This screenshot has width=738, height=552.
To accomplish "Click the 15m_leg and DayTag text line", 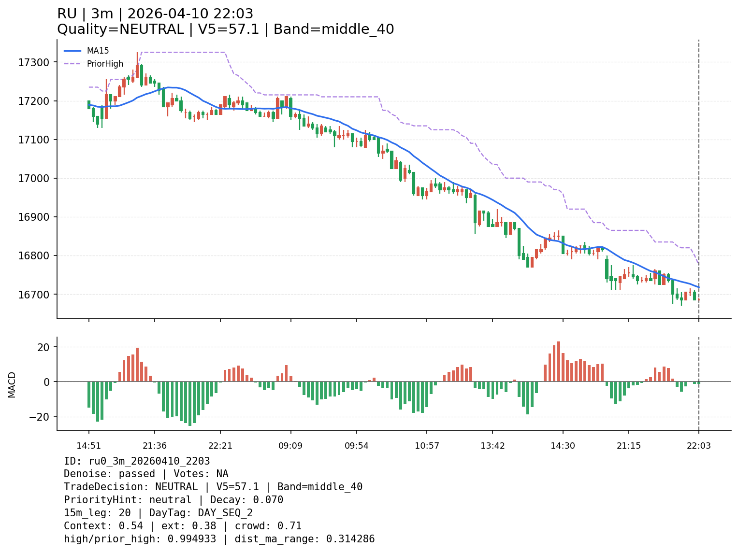I will pyautogui.click(x=158, y=513).
